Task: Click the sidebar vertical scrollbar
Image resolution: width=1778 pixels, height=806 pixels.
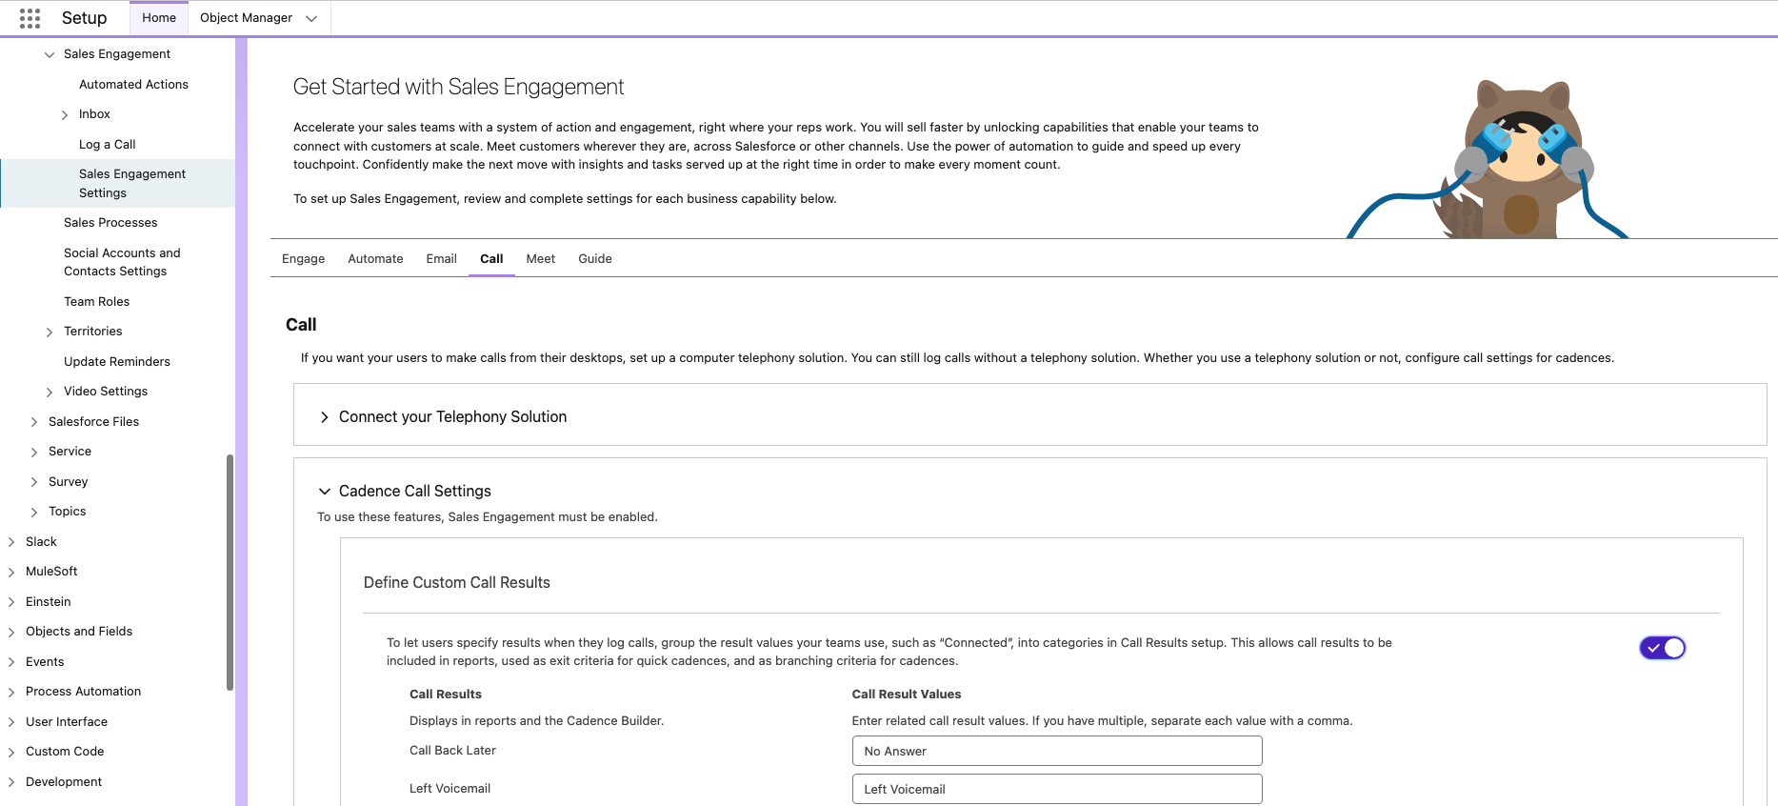Action: [x=230, y=572]
